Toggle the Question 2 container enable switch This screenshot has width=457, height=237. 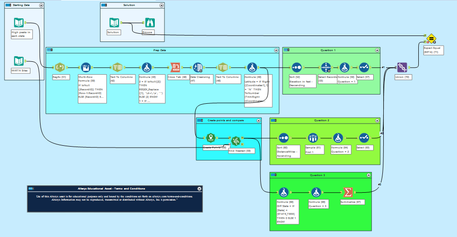pos(273,120)
